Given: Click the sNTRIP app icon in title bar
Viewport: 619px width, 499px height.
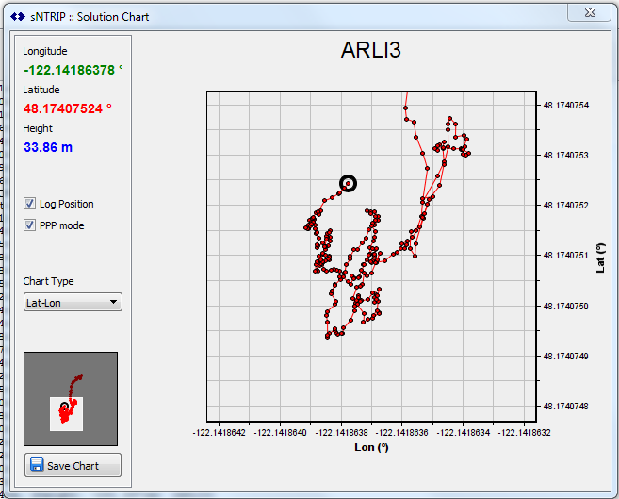Looking at the screenshot, I should point(16,17).
